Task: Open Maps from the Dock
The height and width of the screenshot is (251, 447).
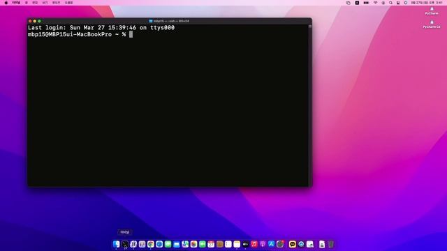Action: pos(185,244)
